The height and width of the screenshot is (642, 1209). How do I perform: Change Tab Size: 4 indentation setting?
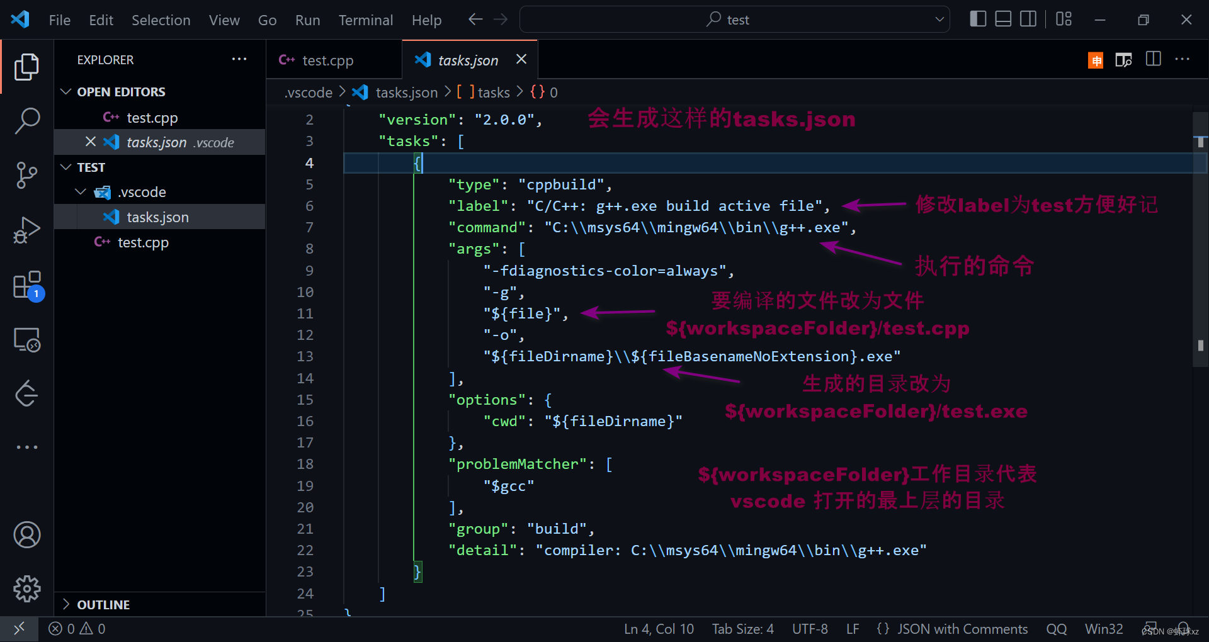743,629
